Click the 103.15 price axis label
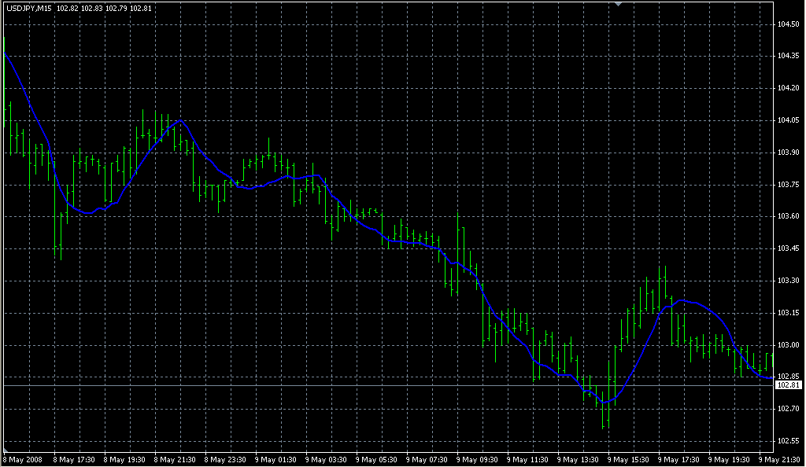The height and width of the screenshot is (467, 806). (788, 313)
